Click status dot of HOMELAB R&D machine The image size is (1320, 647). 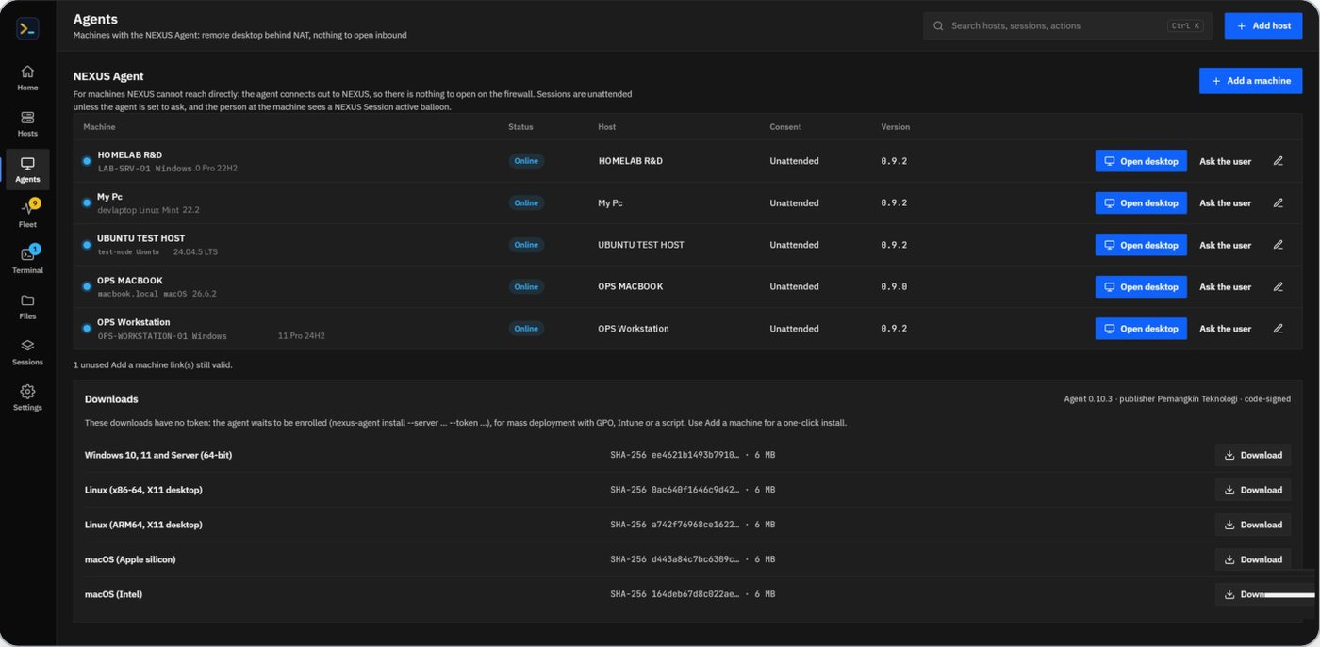tap(87, 161)
